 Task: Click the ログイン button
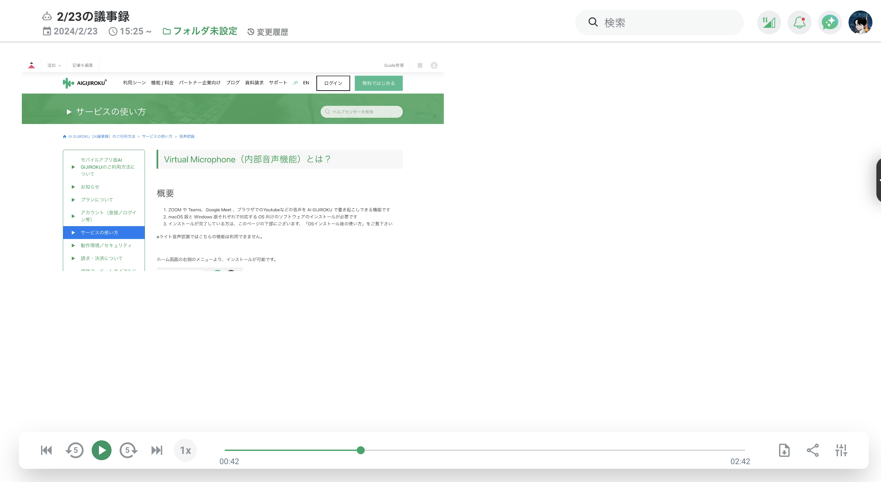pos(333,83)
